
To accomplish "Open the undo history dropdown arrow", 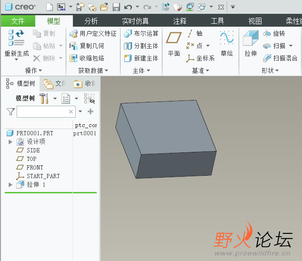I will click(x=137, y=7).
